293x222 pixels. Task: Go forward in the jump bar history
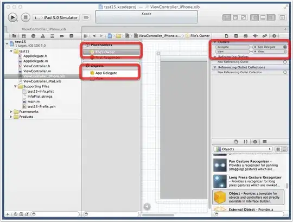pyautogui.click(x=101, y=36)
